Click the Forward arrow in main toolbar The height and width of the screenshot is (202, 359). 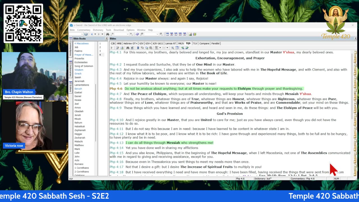[98, 34]
